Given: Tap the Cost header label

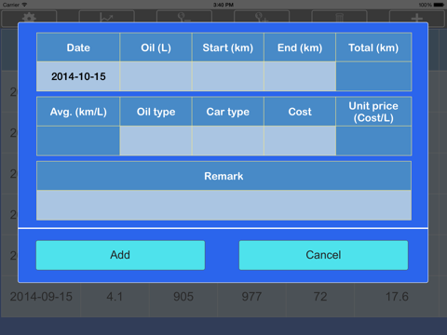Looking at the screenshot, I should (x=300, y=112).
